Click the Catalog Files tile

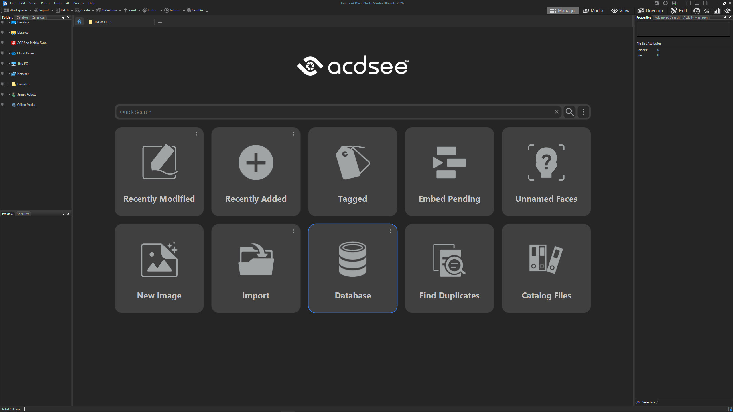(546, 268)
